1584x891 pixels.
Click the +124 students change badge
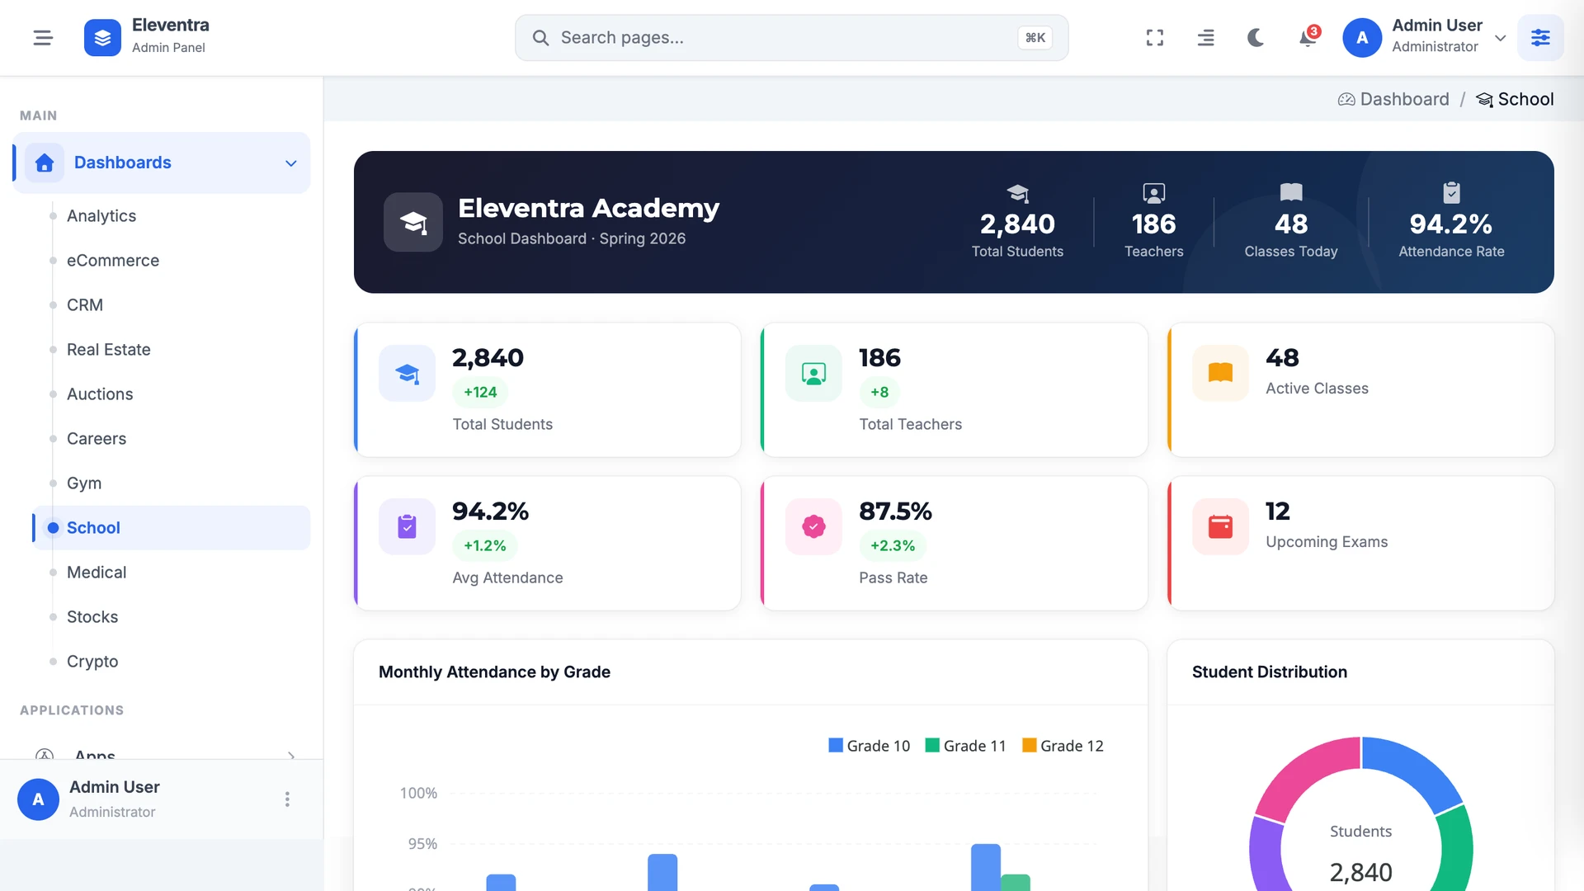pyautogui.click(x=480, y=393)
